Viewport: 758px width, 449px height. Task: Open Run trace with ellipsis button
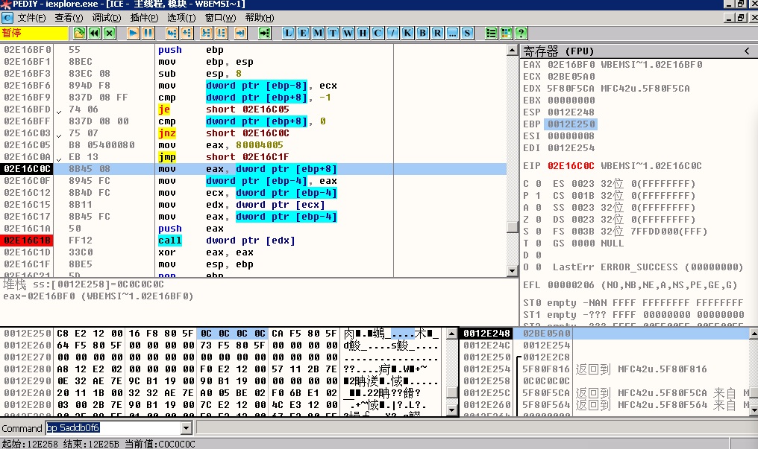[x=452, y=33]
